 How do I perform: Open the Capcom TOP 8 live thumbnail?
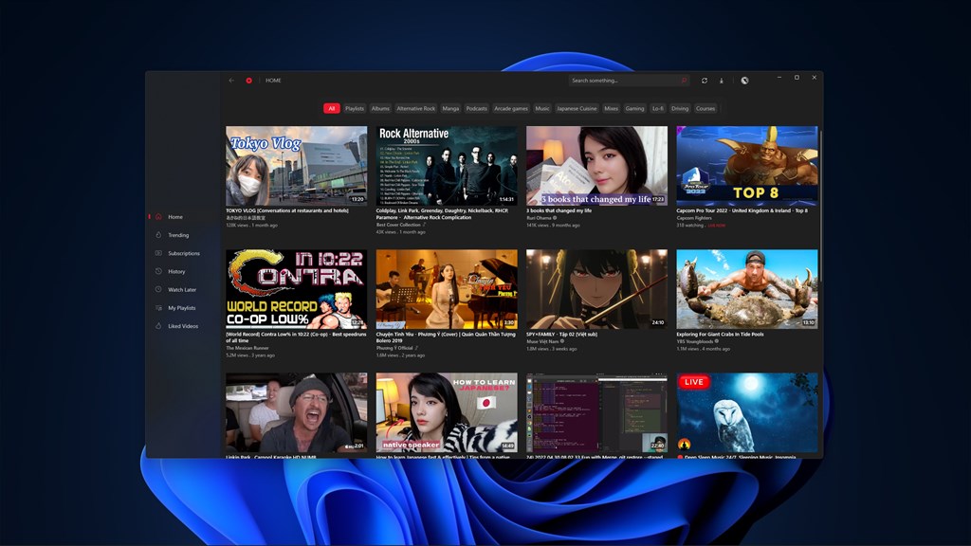[747, 166]
